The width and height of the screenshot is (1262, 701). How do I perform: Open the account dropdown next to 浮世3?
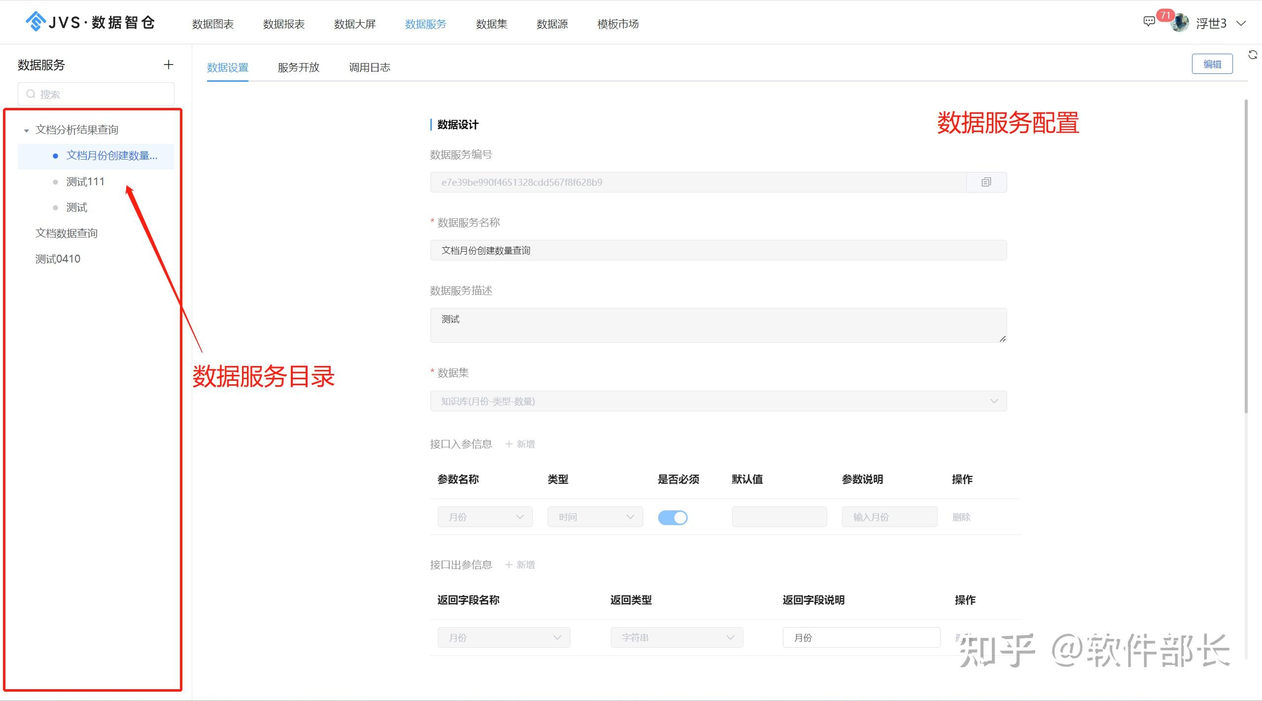click(1241, 23)
